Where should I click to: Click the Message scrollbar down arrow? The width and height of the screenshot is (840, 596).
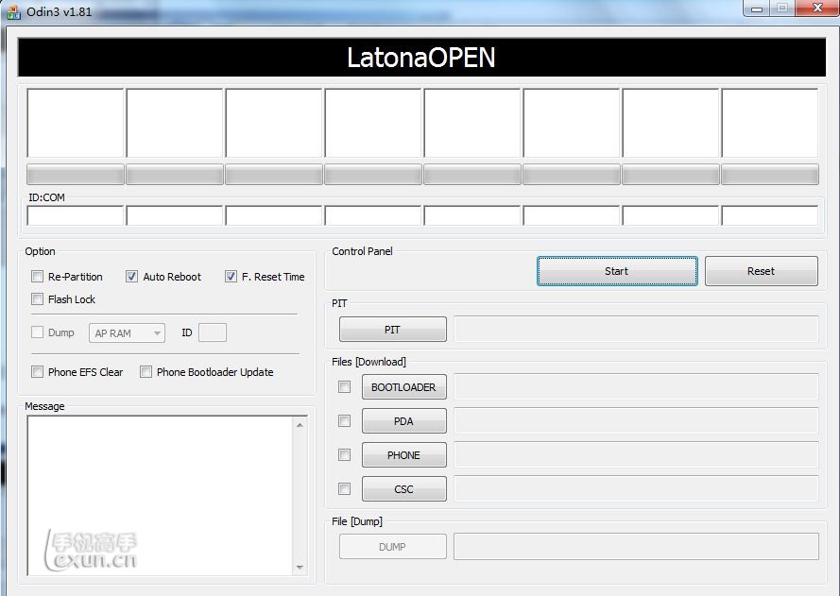[300, 567]
